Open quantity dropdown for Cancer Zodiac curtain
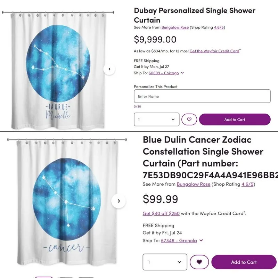Viewport: 278px width, 278px height. (x=165, y=262)
